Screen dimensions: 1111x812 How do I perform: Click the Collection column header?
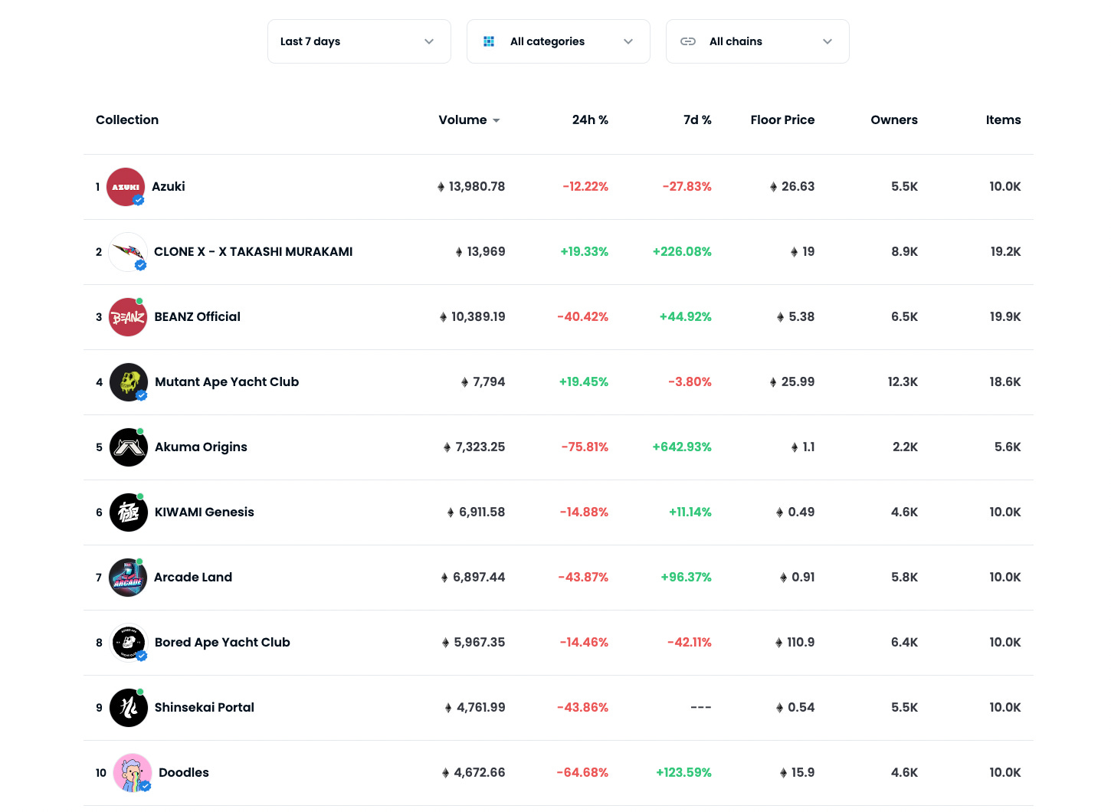coord(127,120)
